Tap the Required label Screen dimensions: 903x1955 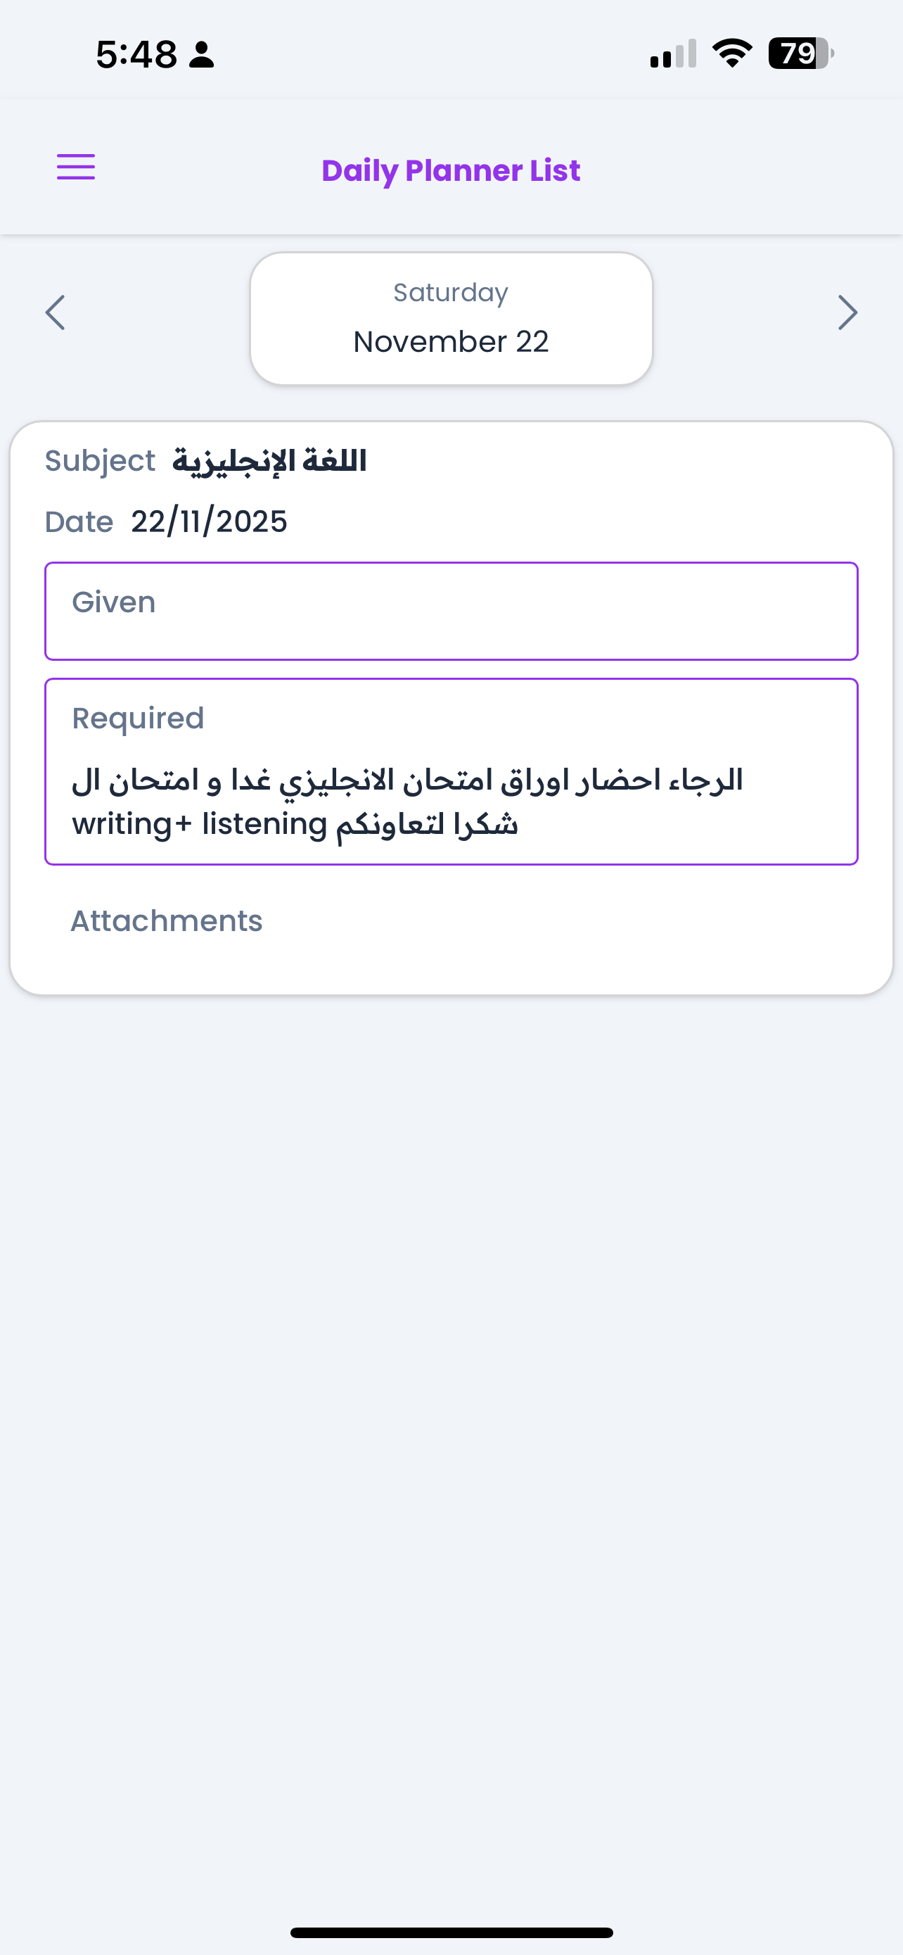point(138,718)
